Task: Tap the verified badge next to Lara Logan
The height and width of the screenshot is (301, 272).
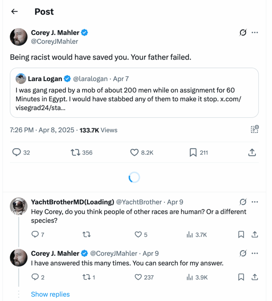Action: coord(67,79)
